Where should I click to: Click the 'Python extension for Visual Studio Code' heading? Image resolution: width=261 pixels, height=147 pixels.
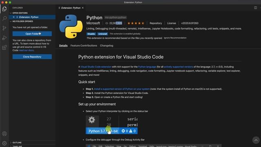pyautogui.click(x=121, y=57)
